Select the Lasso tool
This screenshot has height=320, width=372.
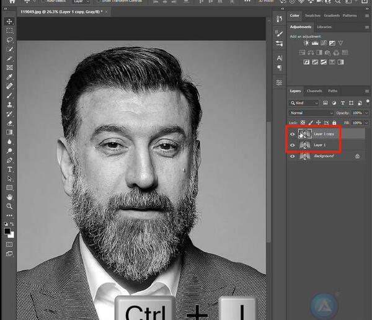point(9,40)
